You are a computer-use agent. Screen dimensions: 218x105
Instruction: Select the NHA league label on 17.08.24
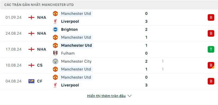tap(42, 49)
